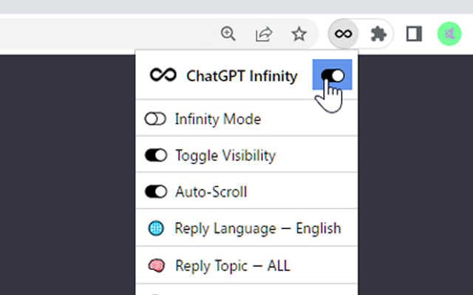Open the Extensions puzzle piece menu

[x=378, y=34]
